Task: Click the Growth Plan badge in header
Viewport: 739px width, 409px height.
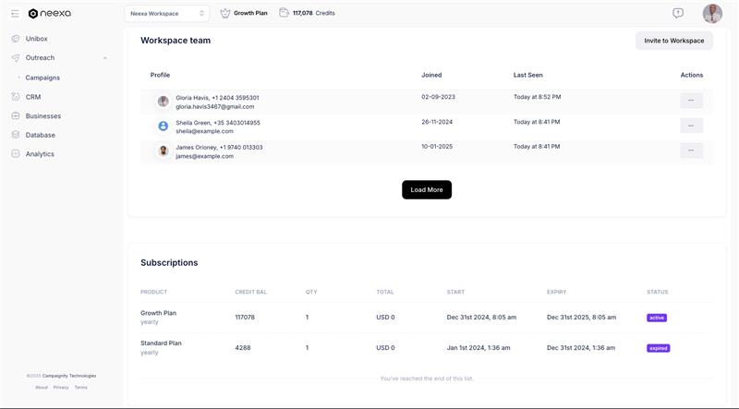Action: 245,13
